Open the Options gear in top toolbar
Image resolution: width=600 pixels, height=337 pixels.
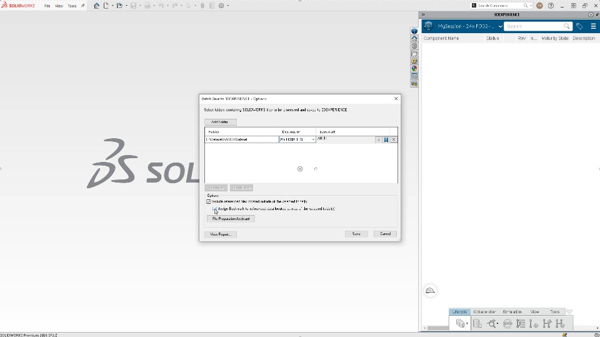pyautogui.click(x=221, y=6)
